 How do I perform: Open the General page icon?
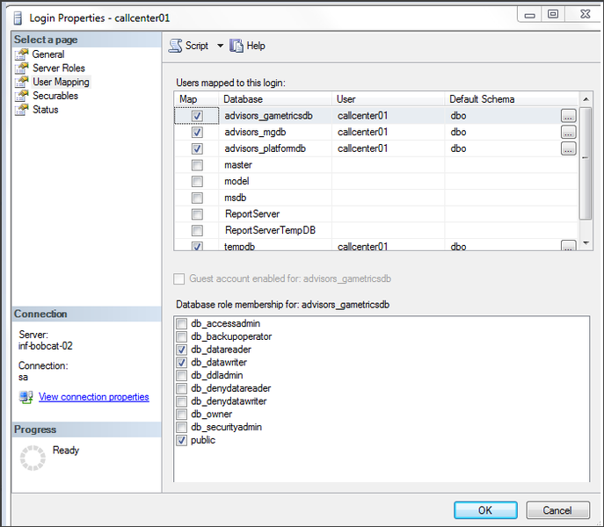point(22,54)
